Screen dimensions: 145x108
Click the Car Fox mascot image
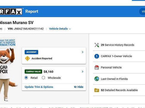click(x=8, y=74)
